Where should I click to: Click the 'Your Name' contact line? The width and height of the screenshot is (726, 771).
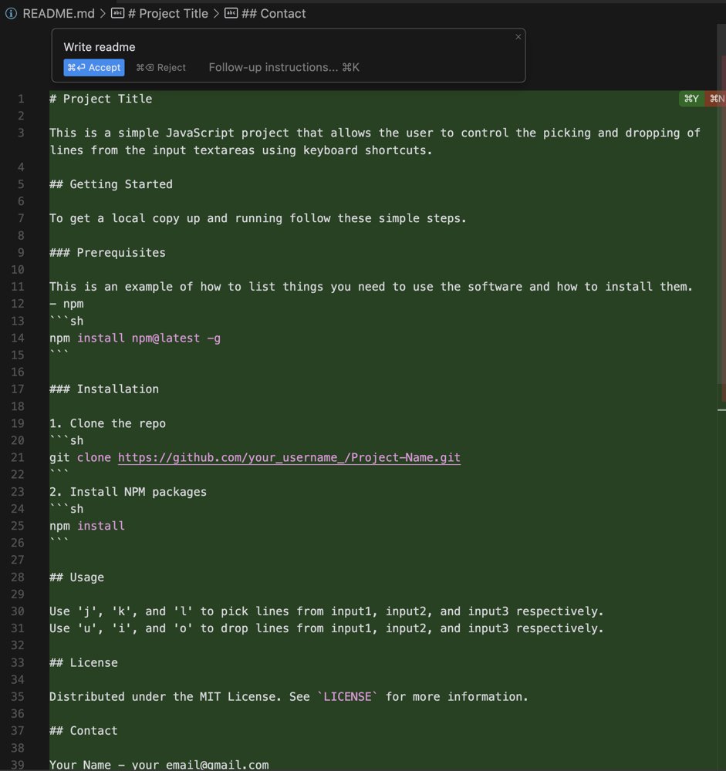click(x=159, y=765)
